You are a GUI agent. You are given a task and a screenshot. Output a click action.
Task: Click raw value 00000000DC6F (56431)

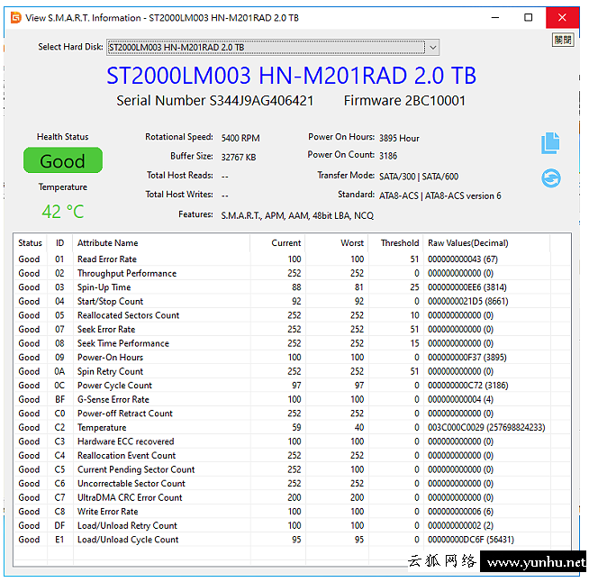click(471, 540)
